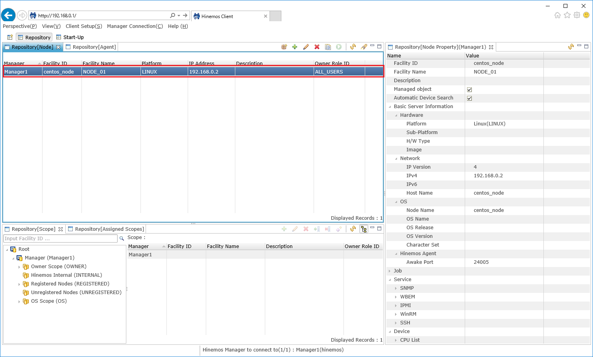
Task: Select the NODE_01 cell in node table
Action: coord(111,72)
